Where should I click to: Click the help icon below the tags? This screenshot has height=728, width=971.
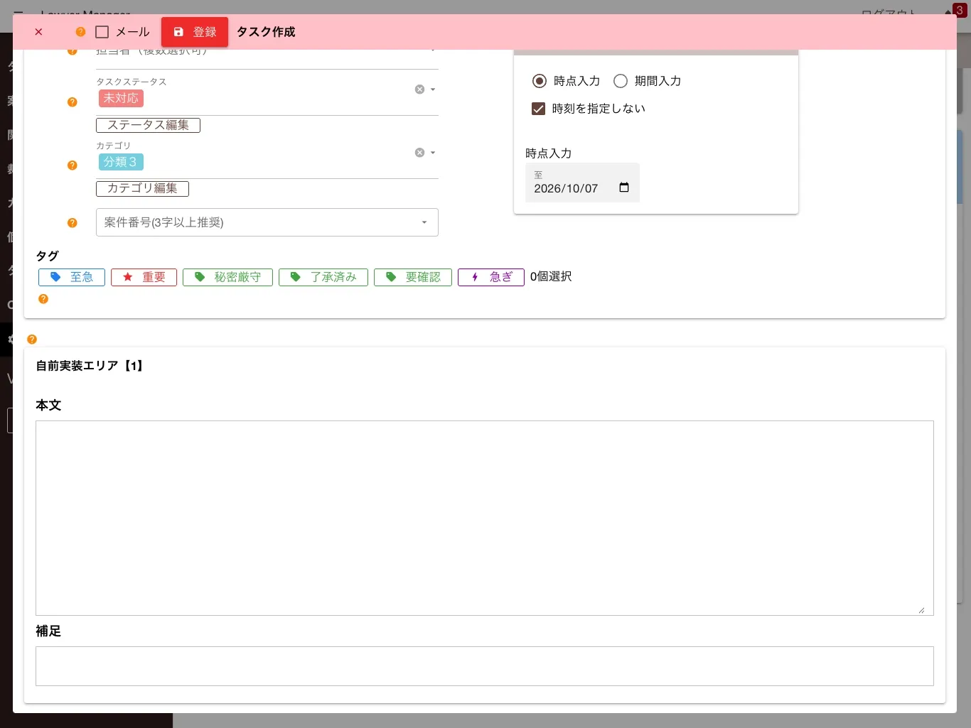(43, 299)
